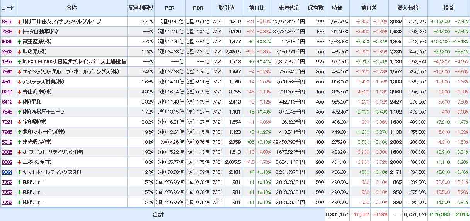Screen dimensions: 470x221
Task: Open stock code 5019 link
Action: (7, 142)
